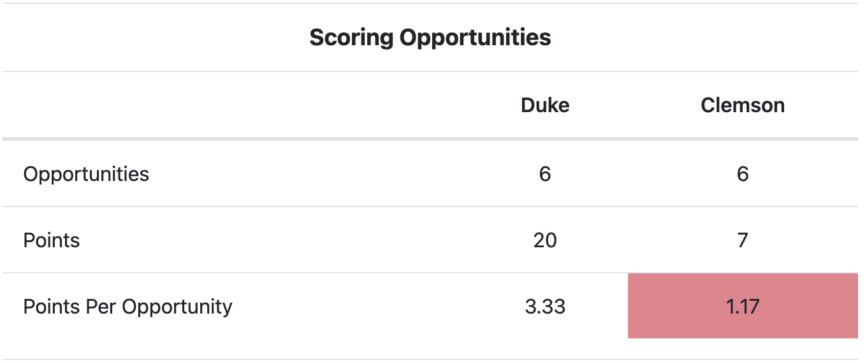The height and width of the screenshot is (362, 867).
Task: Select Duke's Opportunities value 6
Action: 545,174
